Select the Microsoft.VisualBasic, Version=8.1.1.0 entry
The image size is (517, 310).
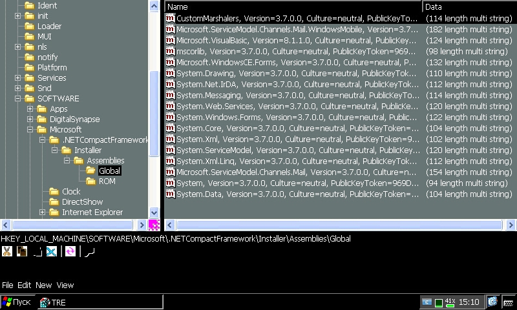point(297,40)
